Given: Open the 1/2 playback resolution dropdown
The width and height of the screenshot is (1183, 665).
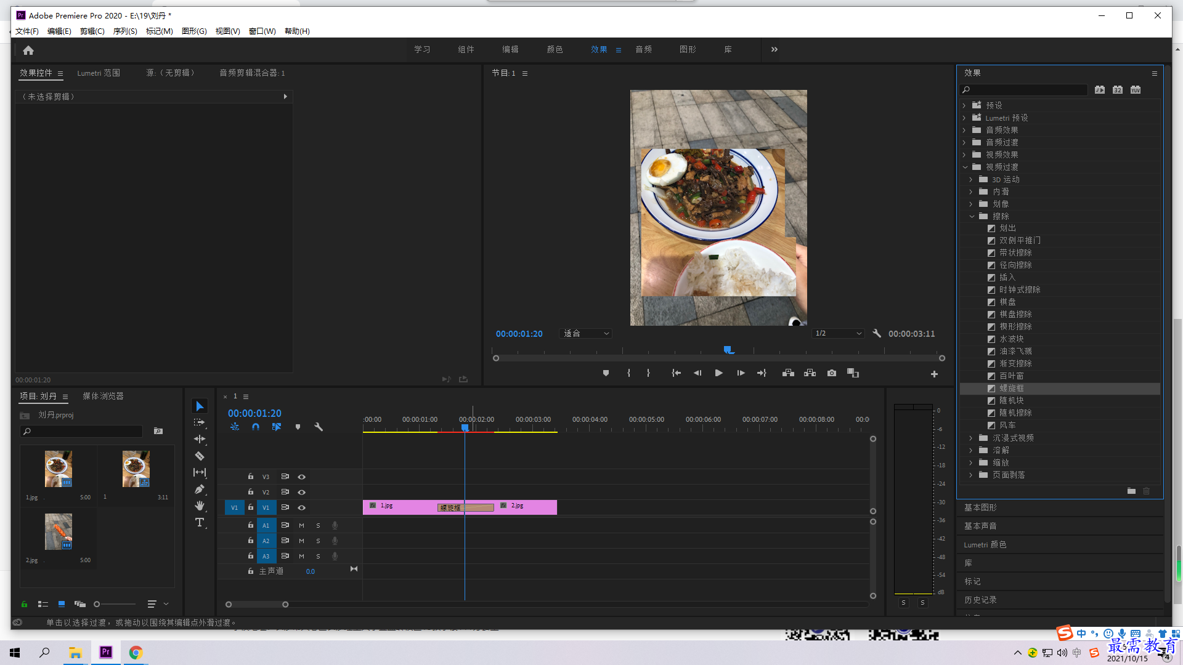Looking at the screenshot, I should click(x=838, y=333).
